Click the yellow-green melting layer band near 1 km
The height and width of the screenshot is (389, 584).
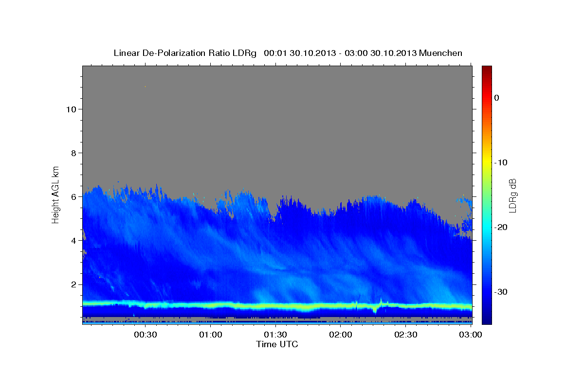(277, 306)
